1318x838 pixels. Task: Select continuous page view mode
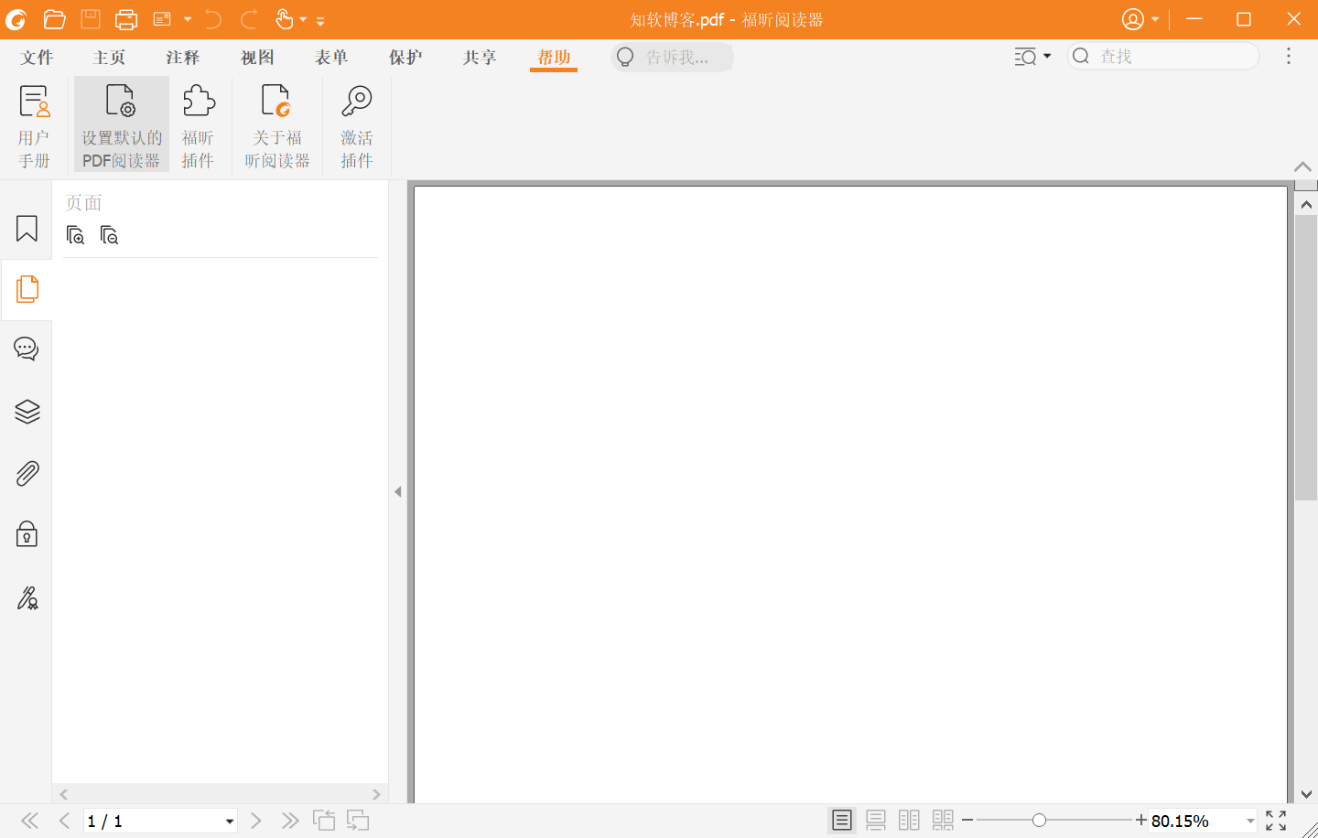click(x=876, y=821)
